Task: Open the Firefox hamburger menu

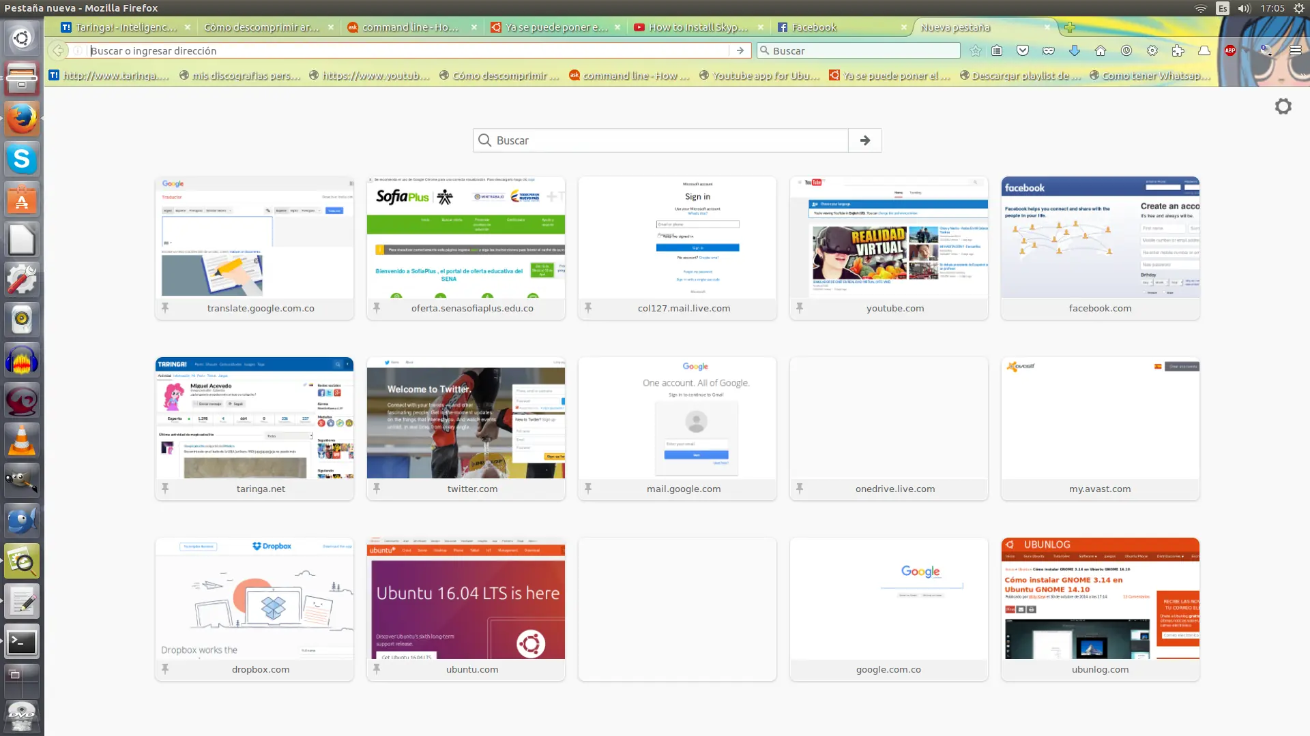Action: click(1296, 50)
